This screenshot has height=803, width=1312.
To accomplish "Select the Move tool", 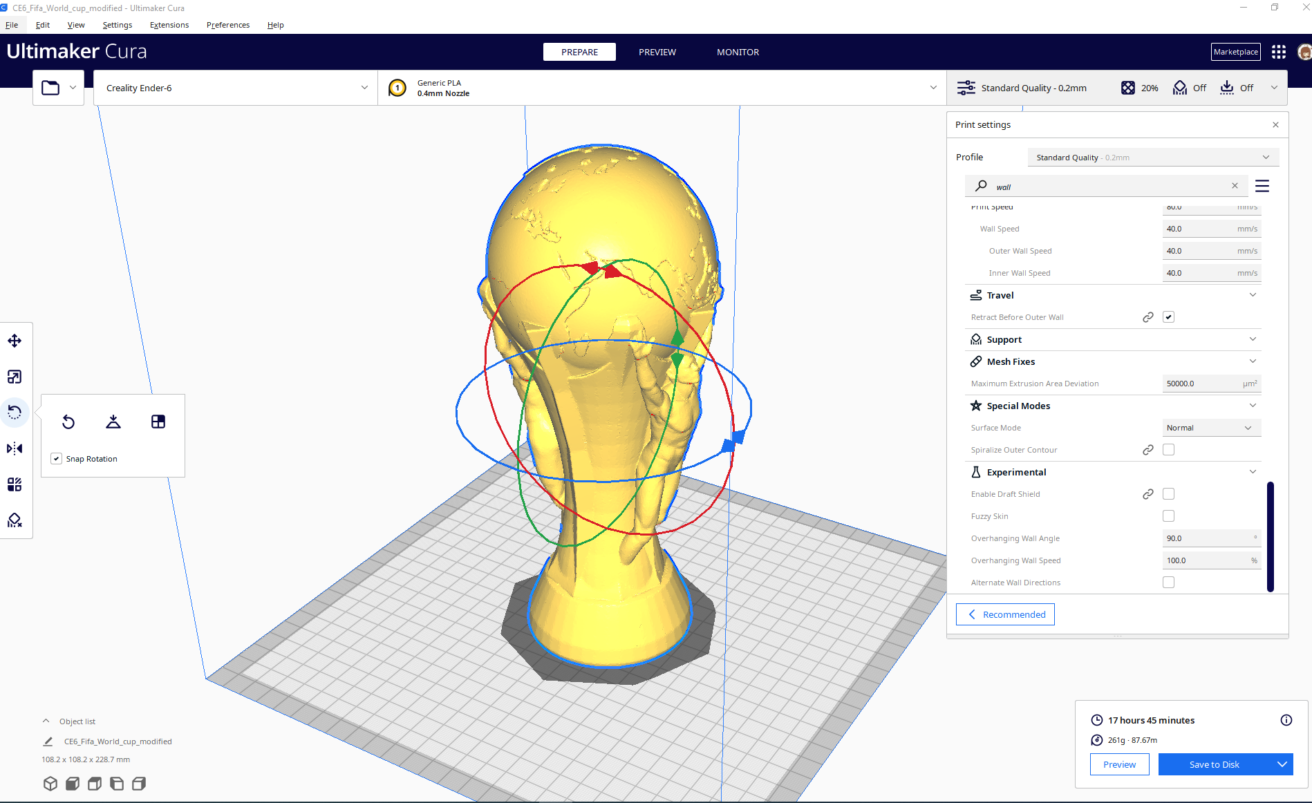I will click(14, 340).
